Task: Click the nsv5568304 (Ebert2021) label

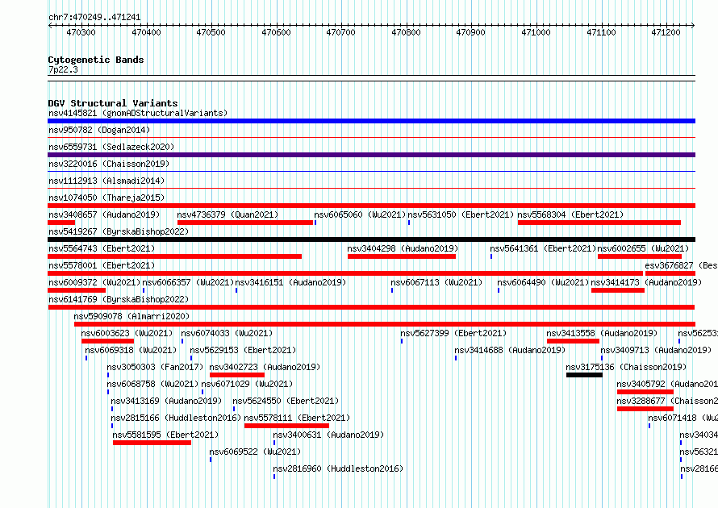Action: coord(570,214)
